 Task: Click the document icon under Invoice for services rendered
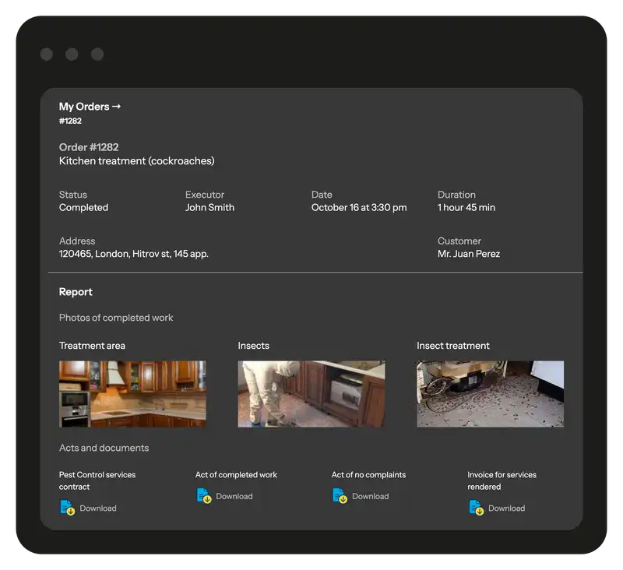tap(476, 508)
